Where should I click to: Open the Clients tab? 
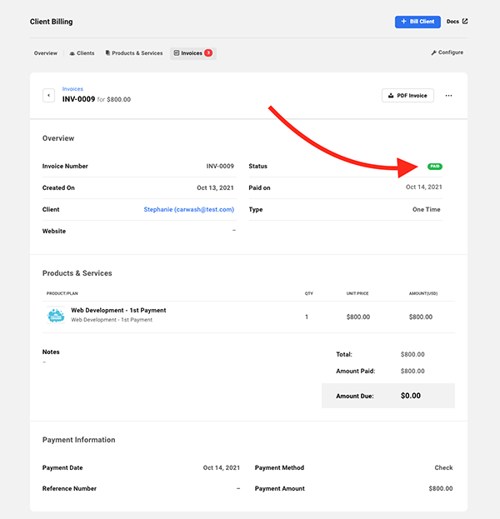(x=82, y=53)
